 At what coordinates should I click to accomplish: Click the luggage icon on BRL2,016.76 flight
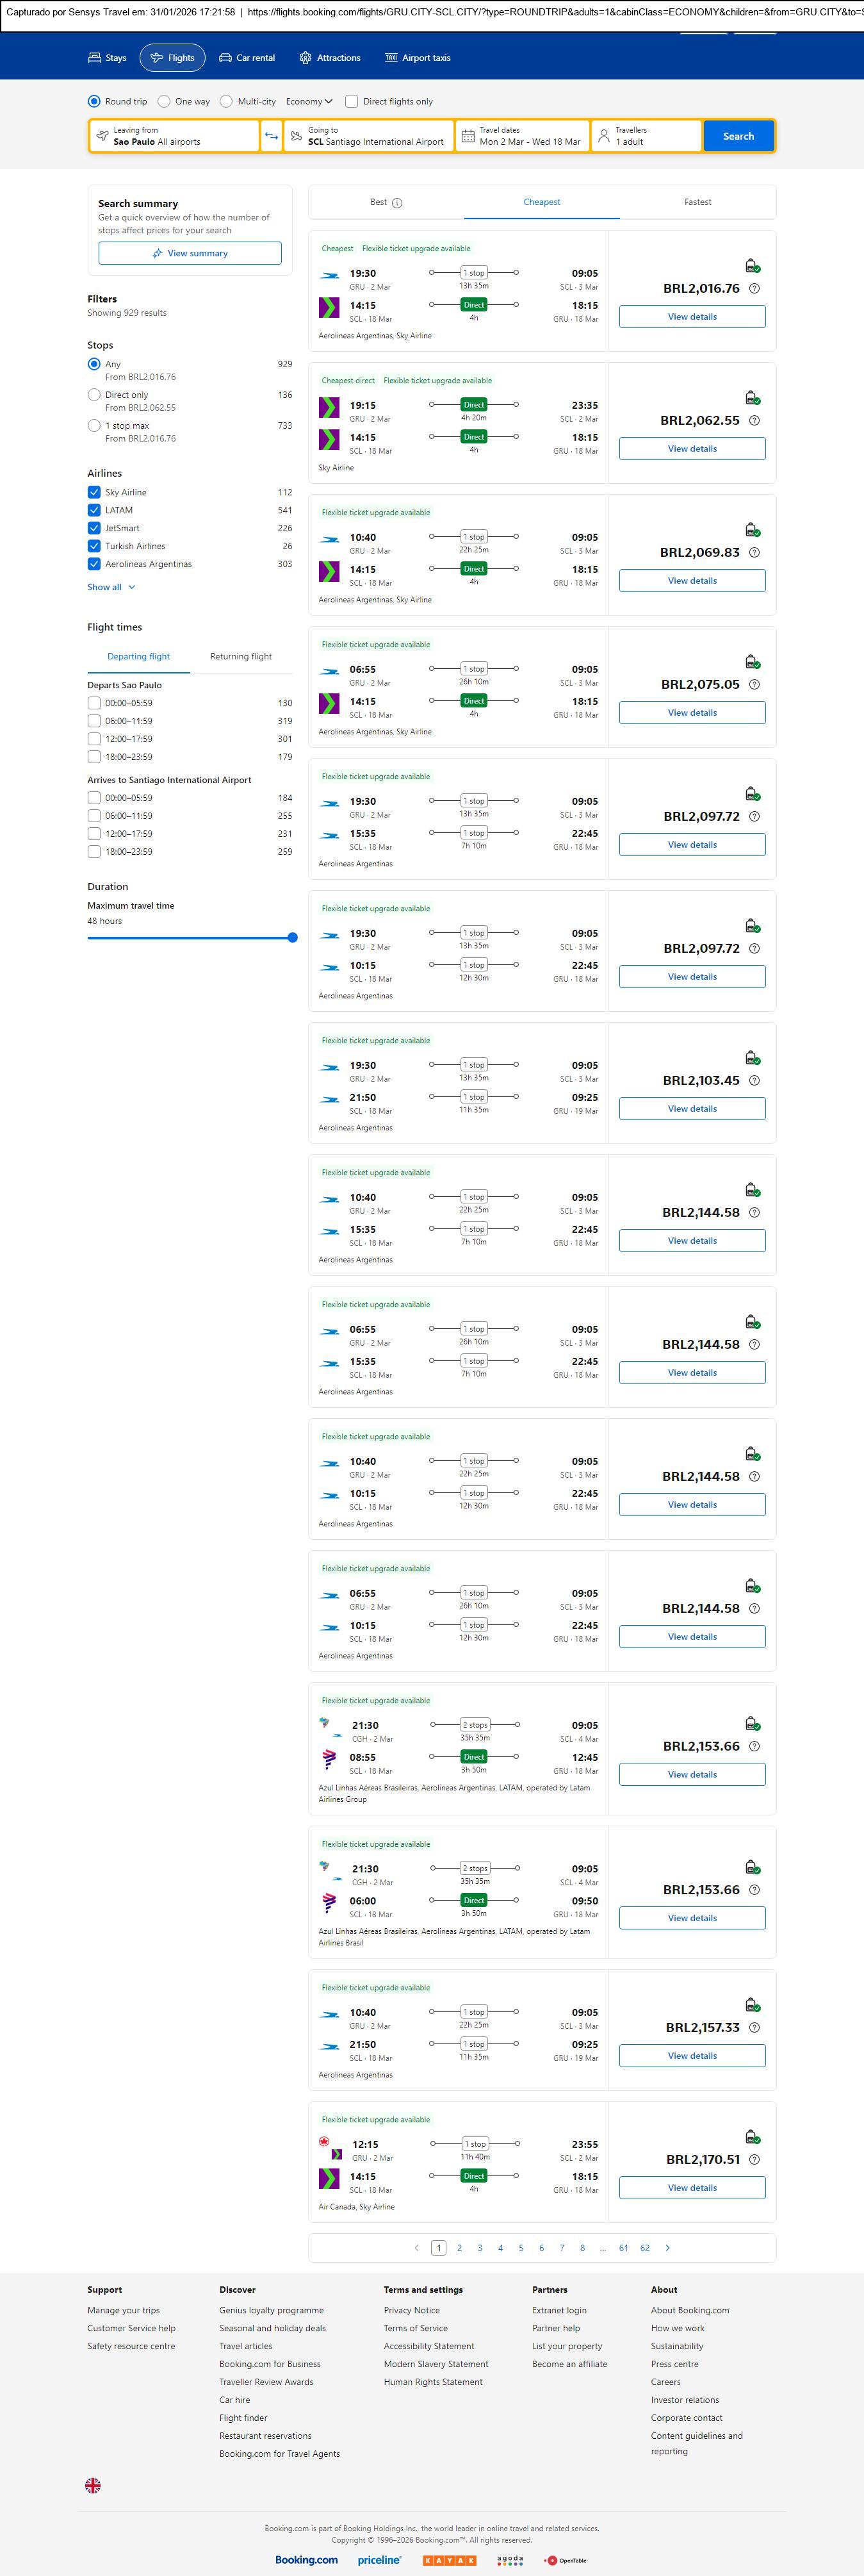tap(752, 266)
